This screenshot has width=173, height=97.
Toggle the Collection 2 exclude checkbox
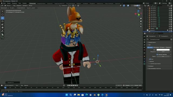(x=168, y=30)
